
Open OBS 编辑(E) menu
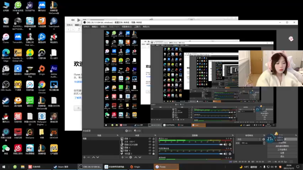click(95, 26)
